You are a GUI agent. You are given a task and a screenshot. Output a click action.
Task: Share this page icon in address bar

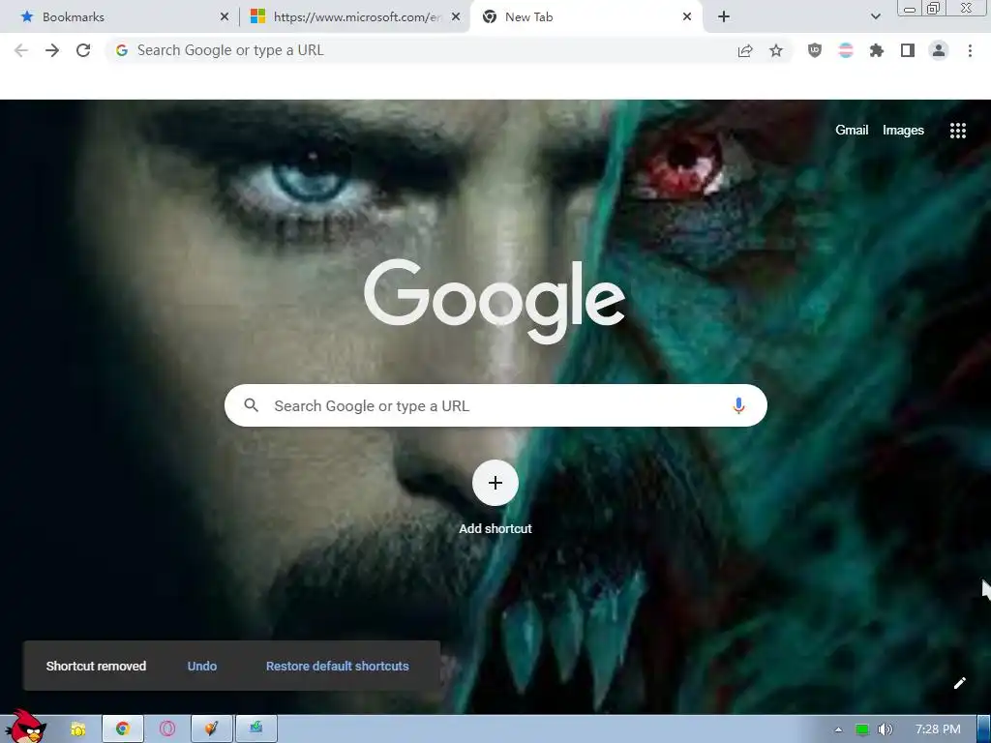(x=745, y=50)
